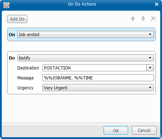Screen dimensions: 162x139
Task: Click the Add Do button
Action: click(x=17, y=19)
